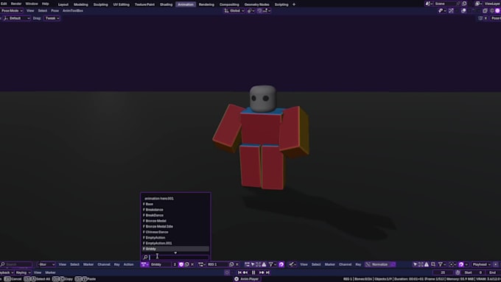501x282 pixels.
Task: Duplicate the Griddy action with new-action icon
Action: coord(187,264)
